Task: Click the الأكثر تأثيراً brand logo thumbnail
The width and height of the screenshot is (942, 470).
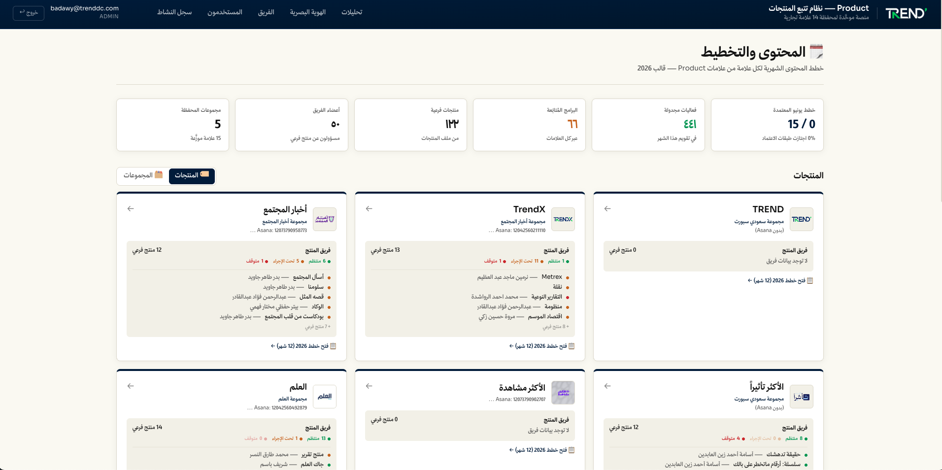Action: click(x=802, y=397)
